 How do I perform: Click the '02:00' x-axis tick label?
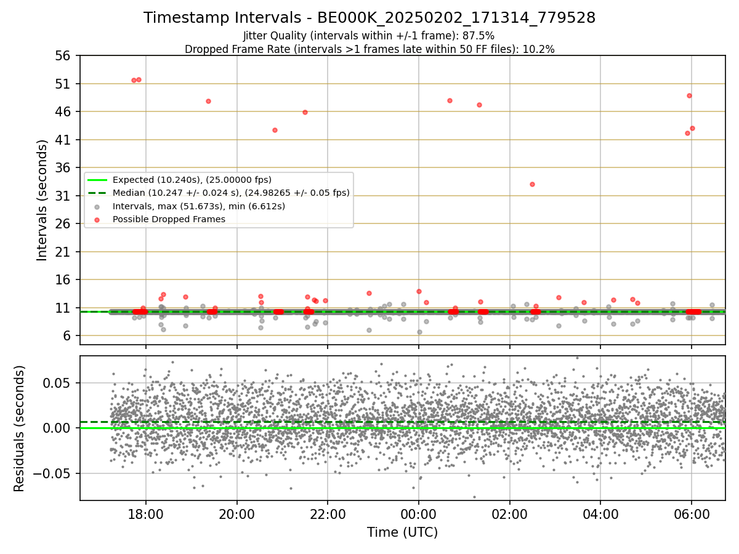coord(509,513)
